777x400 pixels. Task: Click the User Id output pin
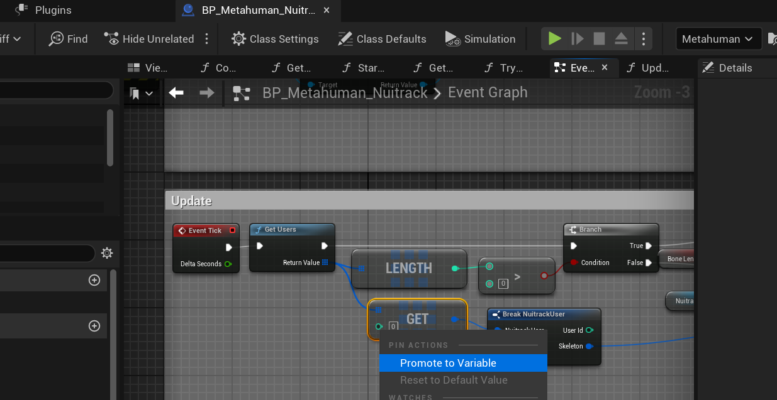pyautogui.click(x=590, y=330)
